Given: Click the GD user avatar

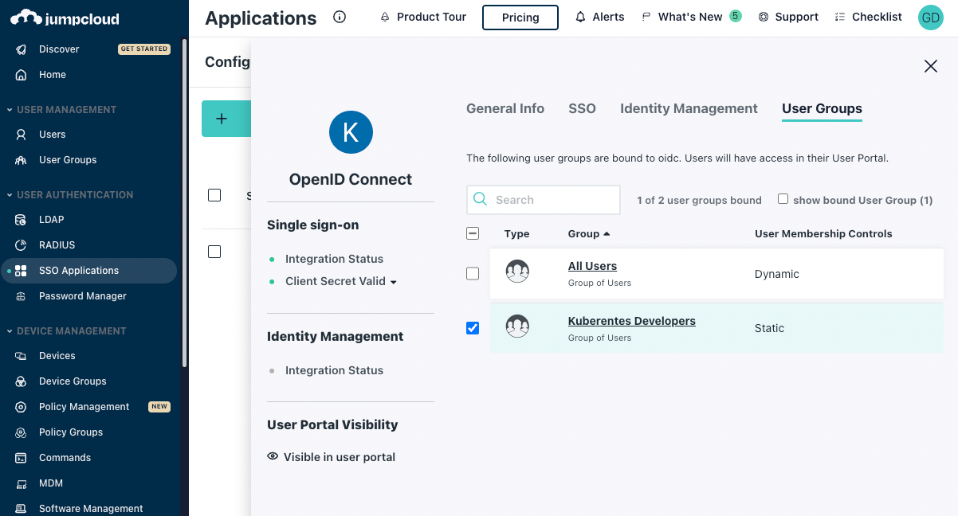Looking at the screenshot, I should [x=930, y=17].
